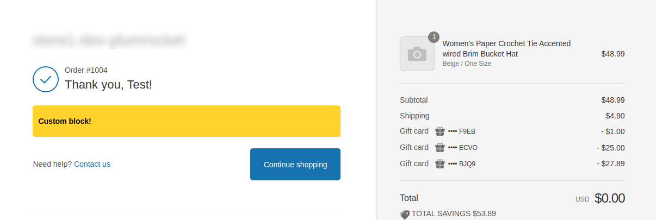Open the Contact us link

click(92, 164)
